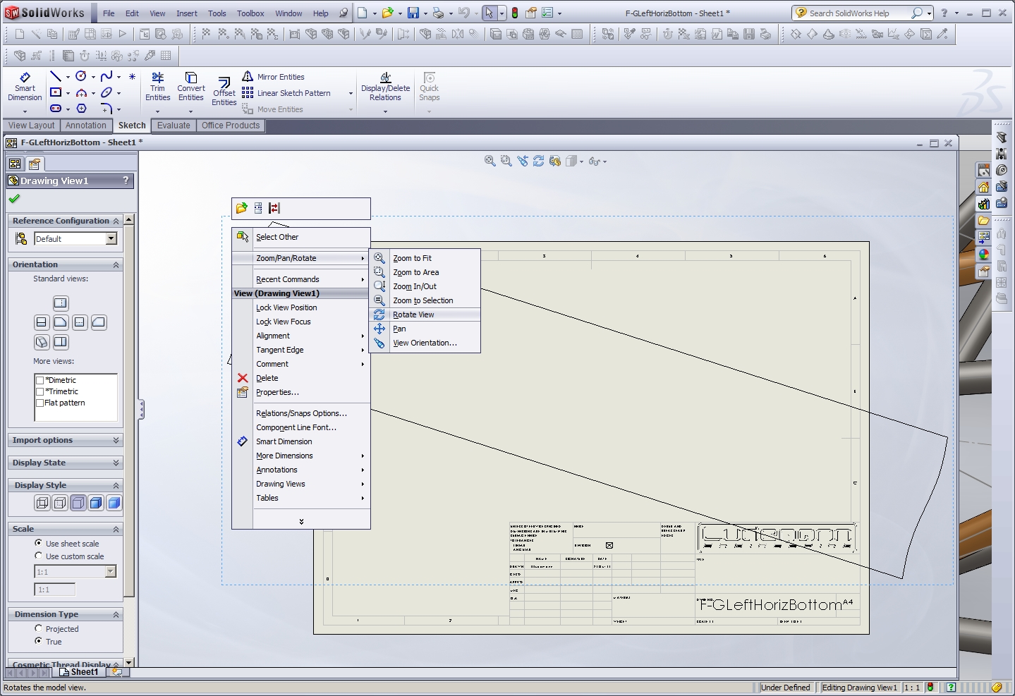Click Delete in the context menu
Viewport: 1015px width, 696px height.
tap(267, 378)
